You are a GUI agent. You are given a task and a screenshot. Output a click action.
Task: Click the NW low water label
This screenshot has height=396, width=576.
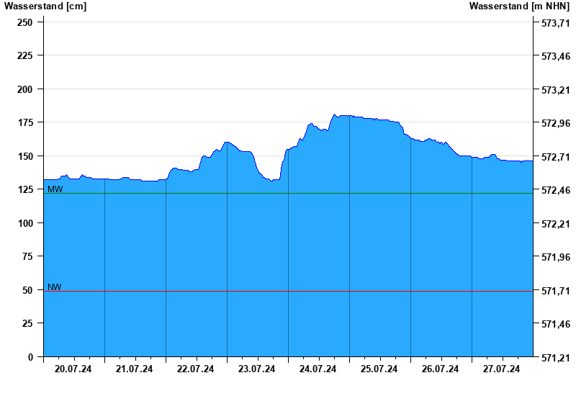[x=55, y=287]
